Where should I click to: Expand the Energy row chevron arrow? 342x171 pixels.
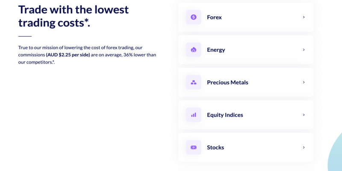click(304, 50)
